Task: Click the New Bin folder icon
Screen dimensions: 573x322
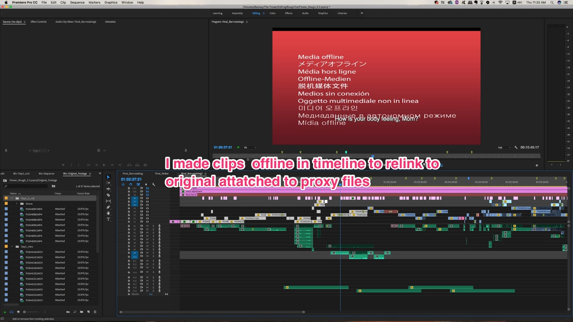Action: point(81,312)
